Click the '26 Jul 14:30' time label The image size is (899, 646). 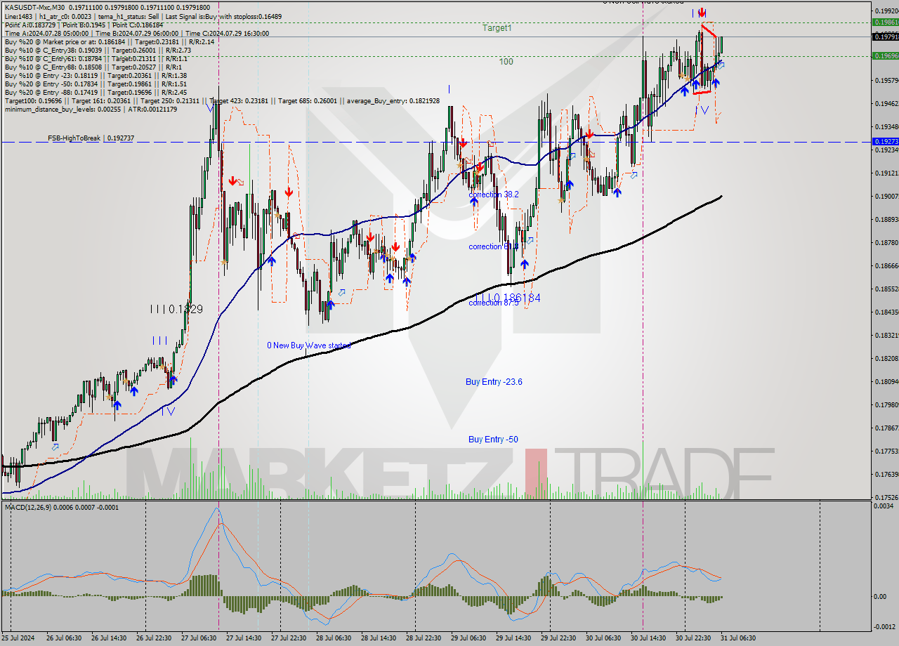coord(109,638)
